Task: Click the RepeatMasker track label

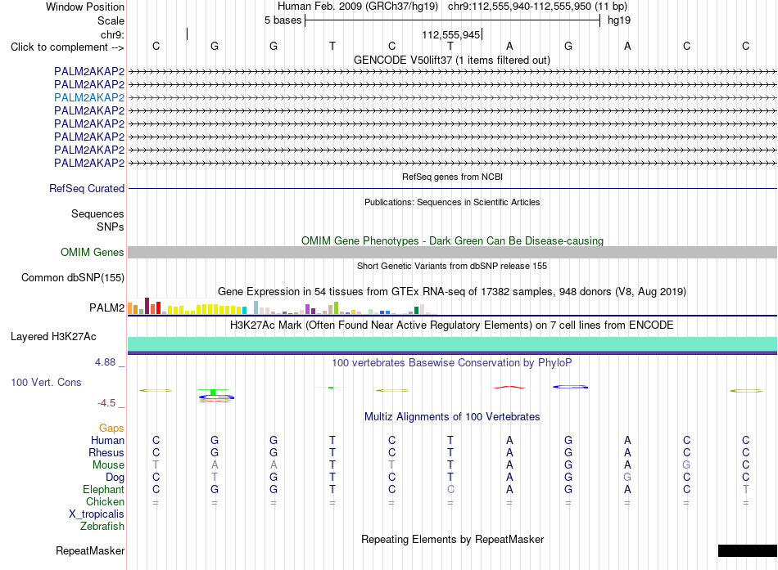Action: tap(90, 550)
